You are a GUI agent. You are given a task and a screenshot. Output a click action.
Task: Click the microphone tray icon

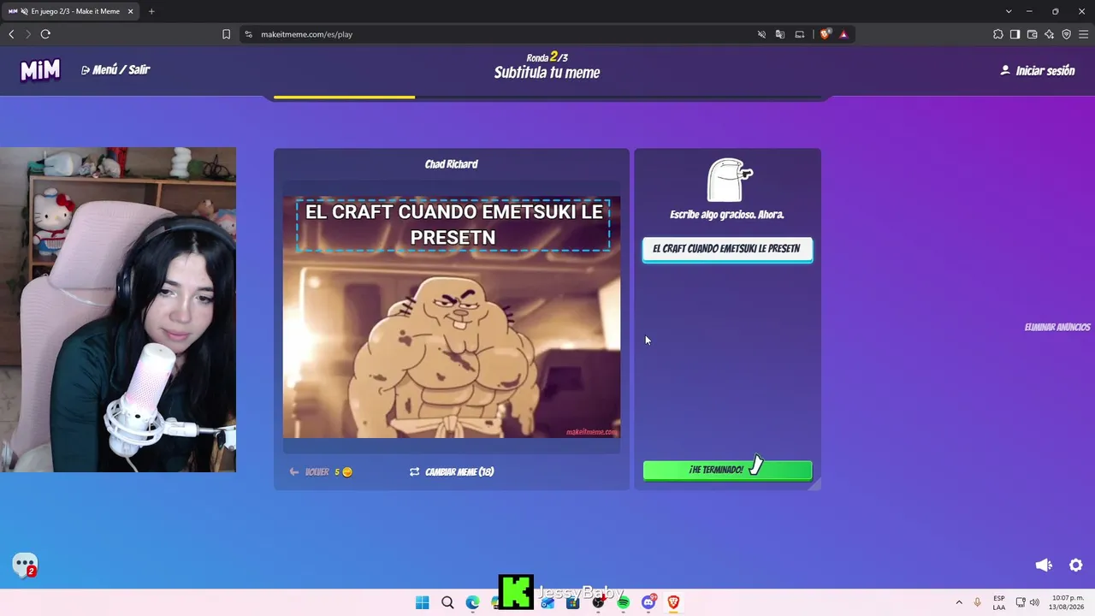(977, 602)
